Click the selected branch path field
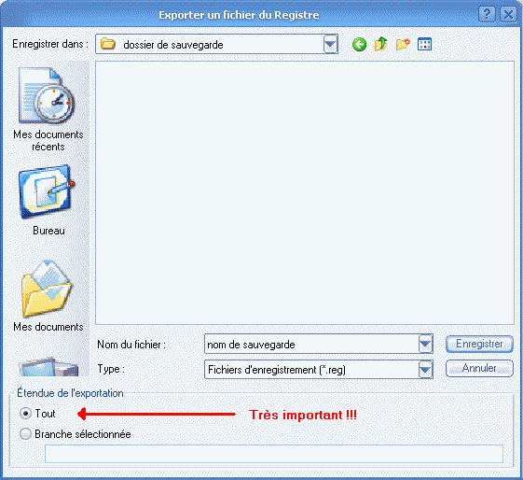Image resolution: width=523 pixels, height=480 pixels. (x=274, y=454)
